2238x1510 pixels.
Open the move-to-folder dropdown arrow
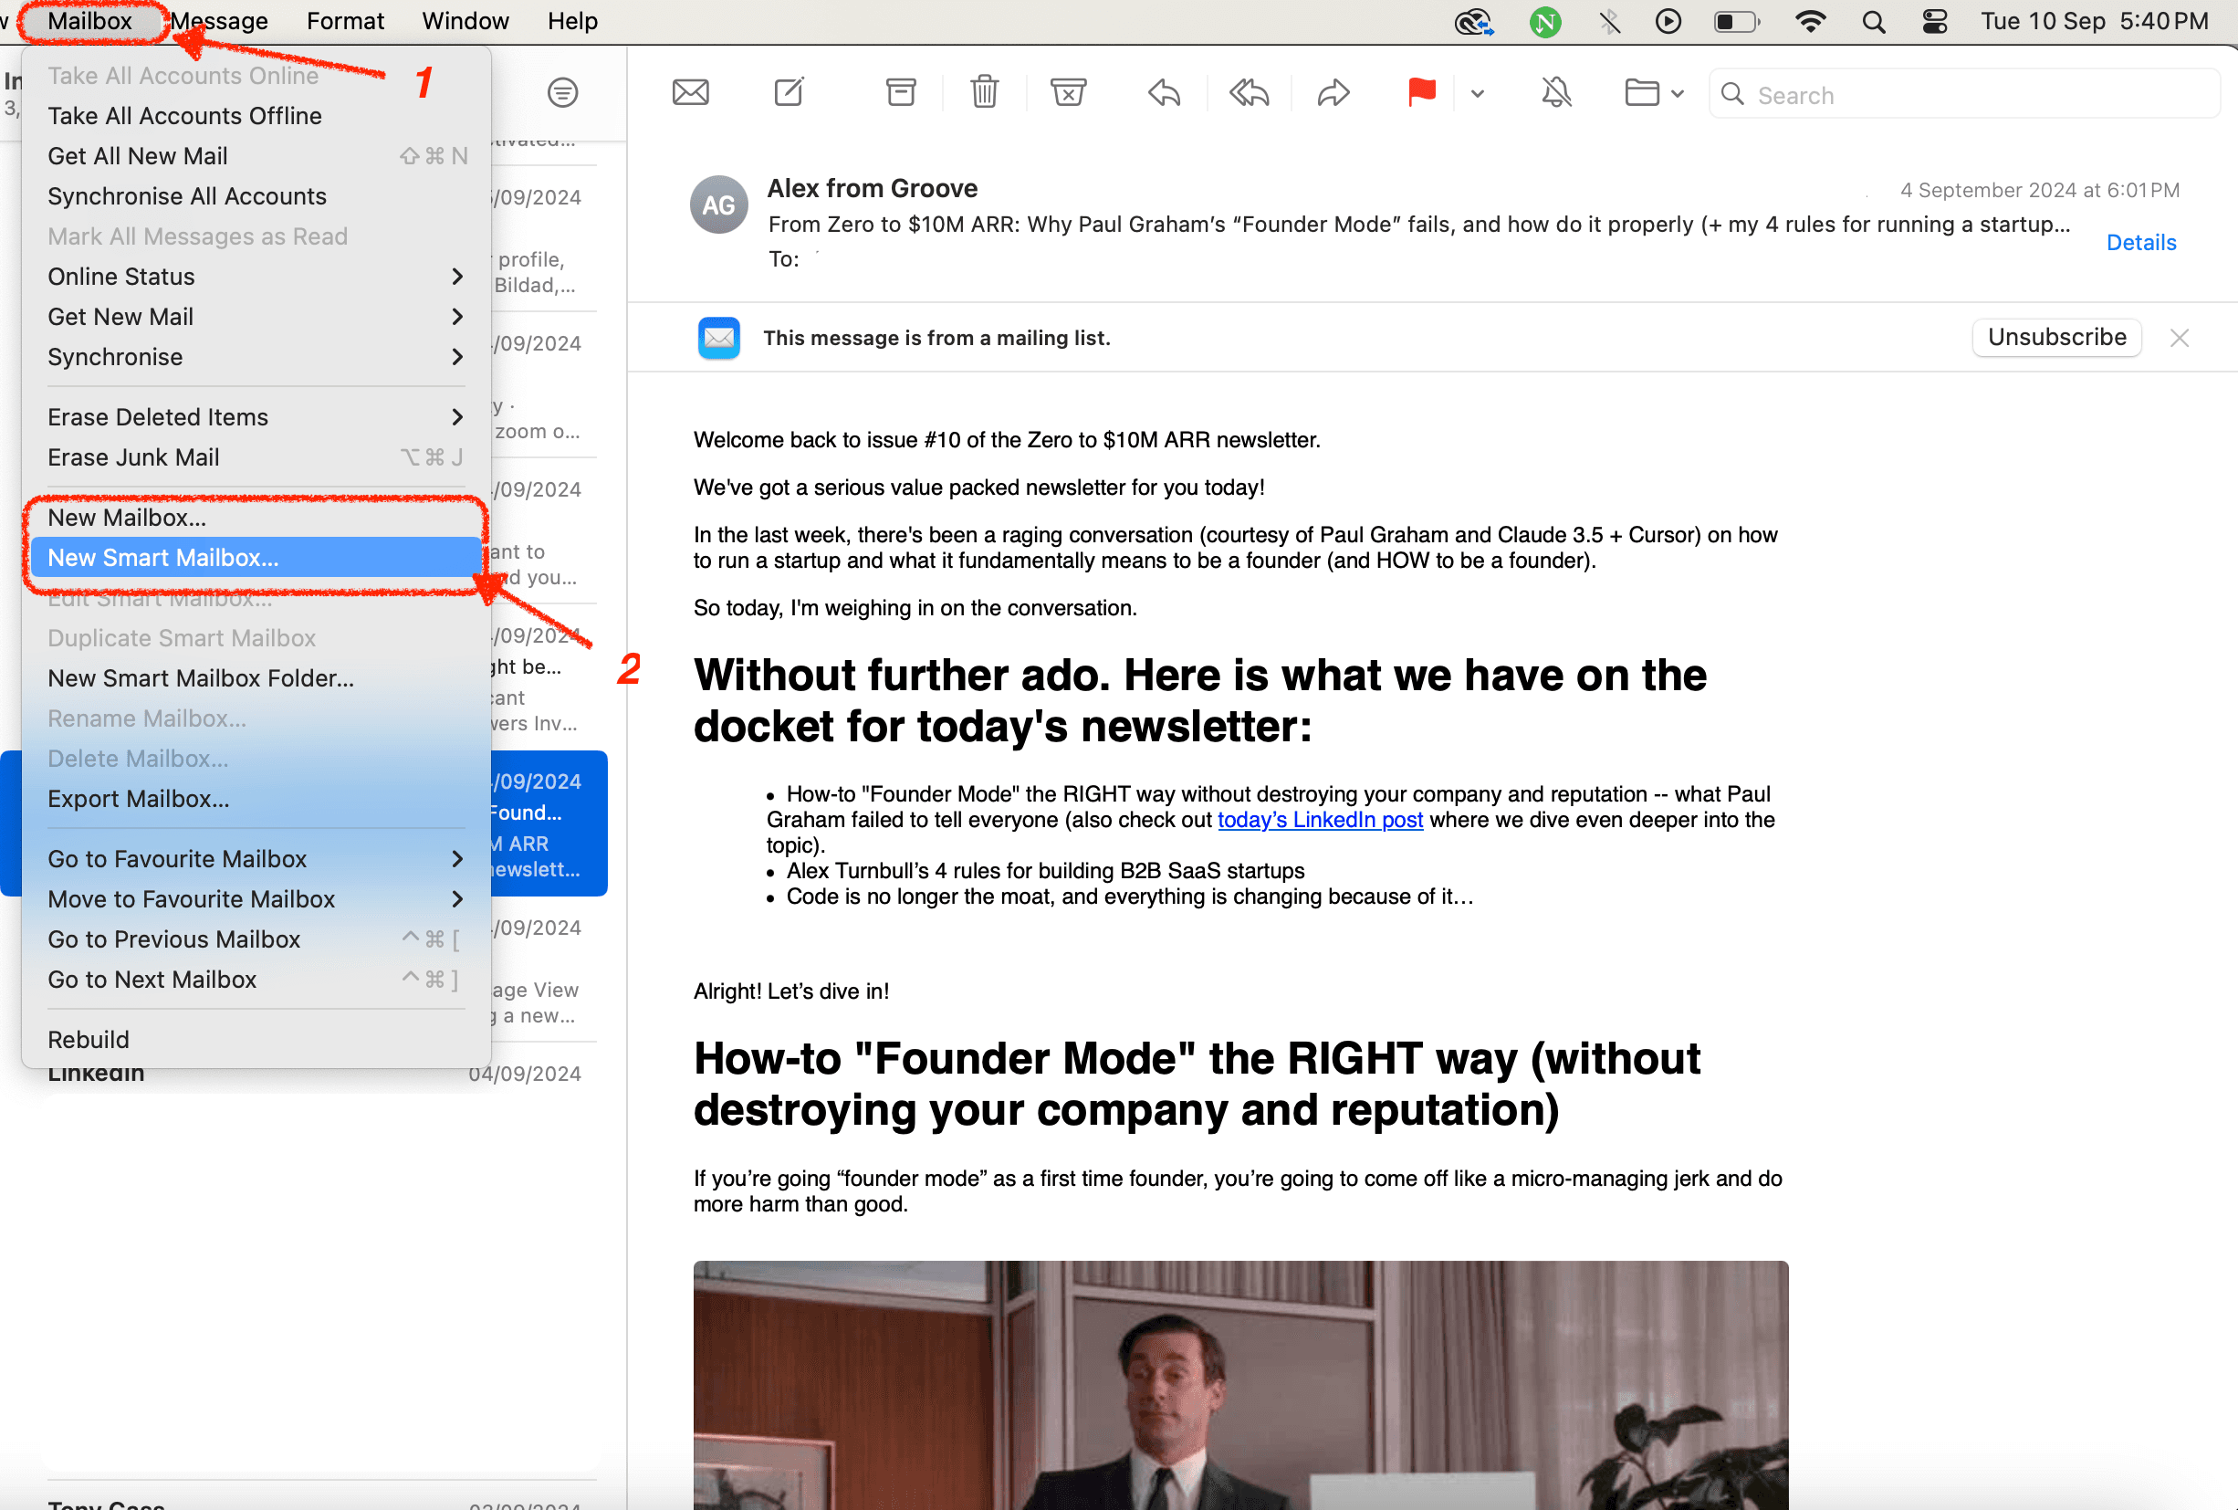[x=1677, y=93]
